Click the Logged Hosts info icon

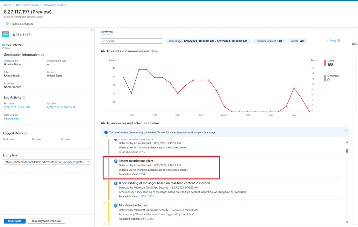coord(26,133)
